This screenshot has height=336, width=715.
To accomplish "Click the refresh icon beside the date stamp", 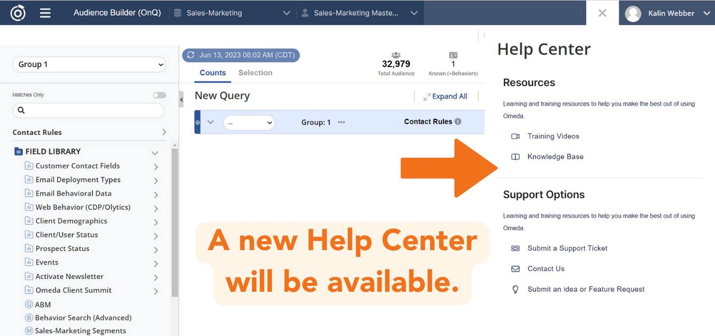I will click(x=191, y=55).
